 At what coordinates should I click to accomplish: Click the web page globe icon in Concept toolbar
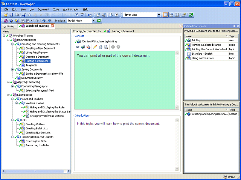83,47
